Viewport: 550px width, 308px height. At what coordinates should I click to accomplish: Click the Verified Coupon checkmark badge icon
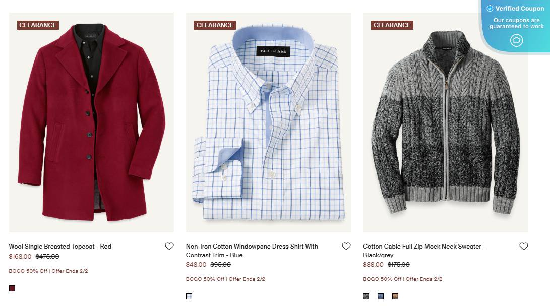[x=490, y=8]
